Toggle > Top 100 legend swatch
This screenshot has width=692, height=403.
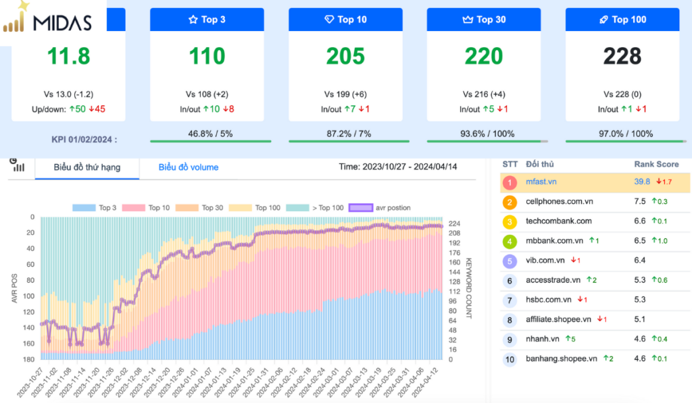(x=297, y=208)
